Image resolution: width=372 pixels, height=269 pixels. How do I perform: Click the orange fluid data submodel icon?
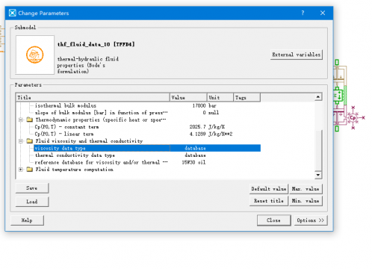click(35, 55)
